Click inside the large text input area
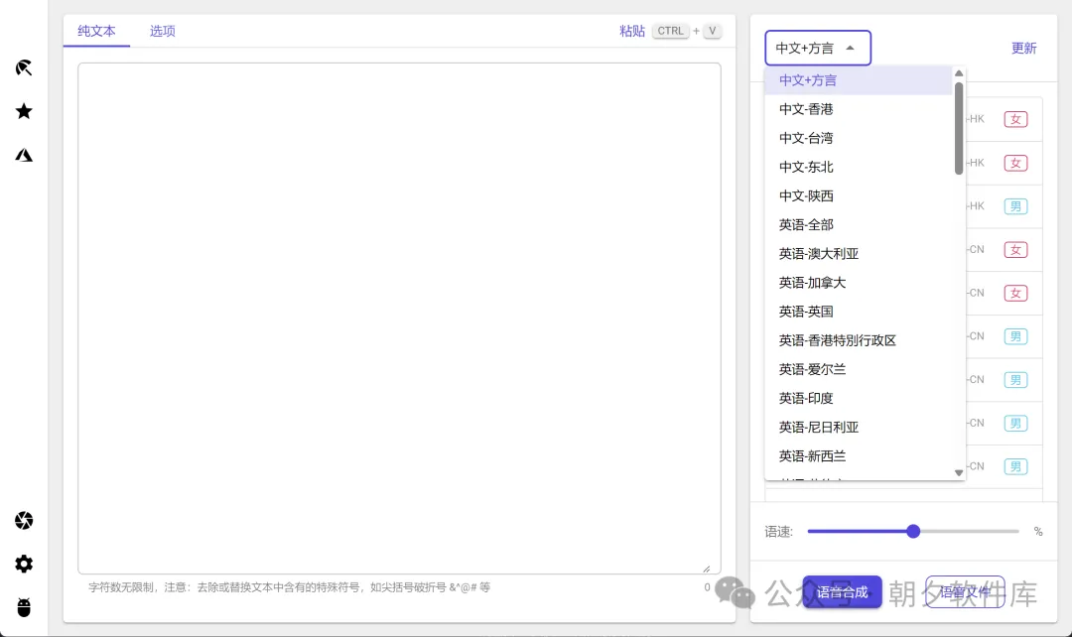Image resolution: width=1072 pixels, height=637 pixels. [397, 318]
